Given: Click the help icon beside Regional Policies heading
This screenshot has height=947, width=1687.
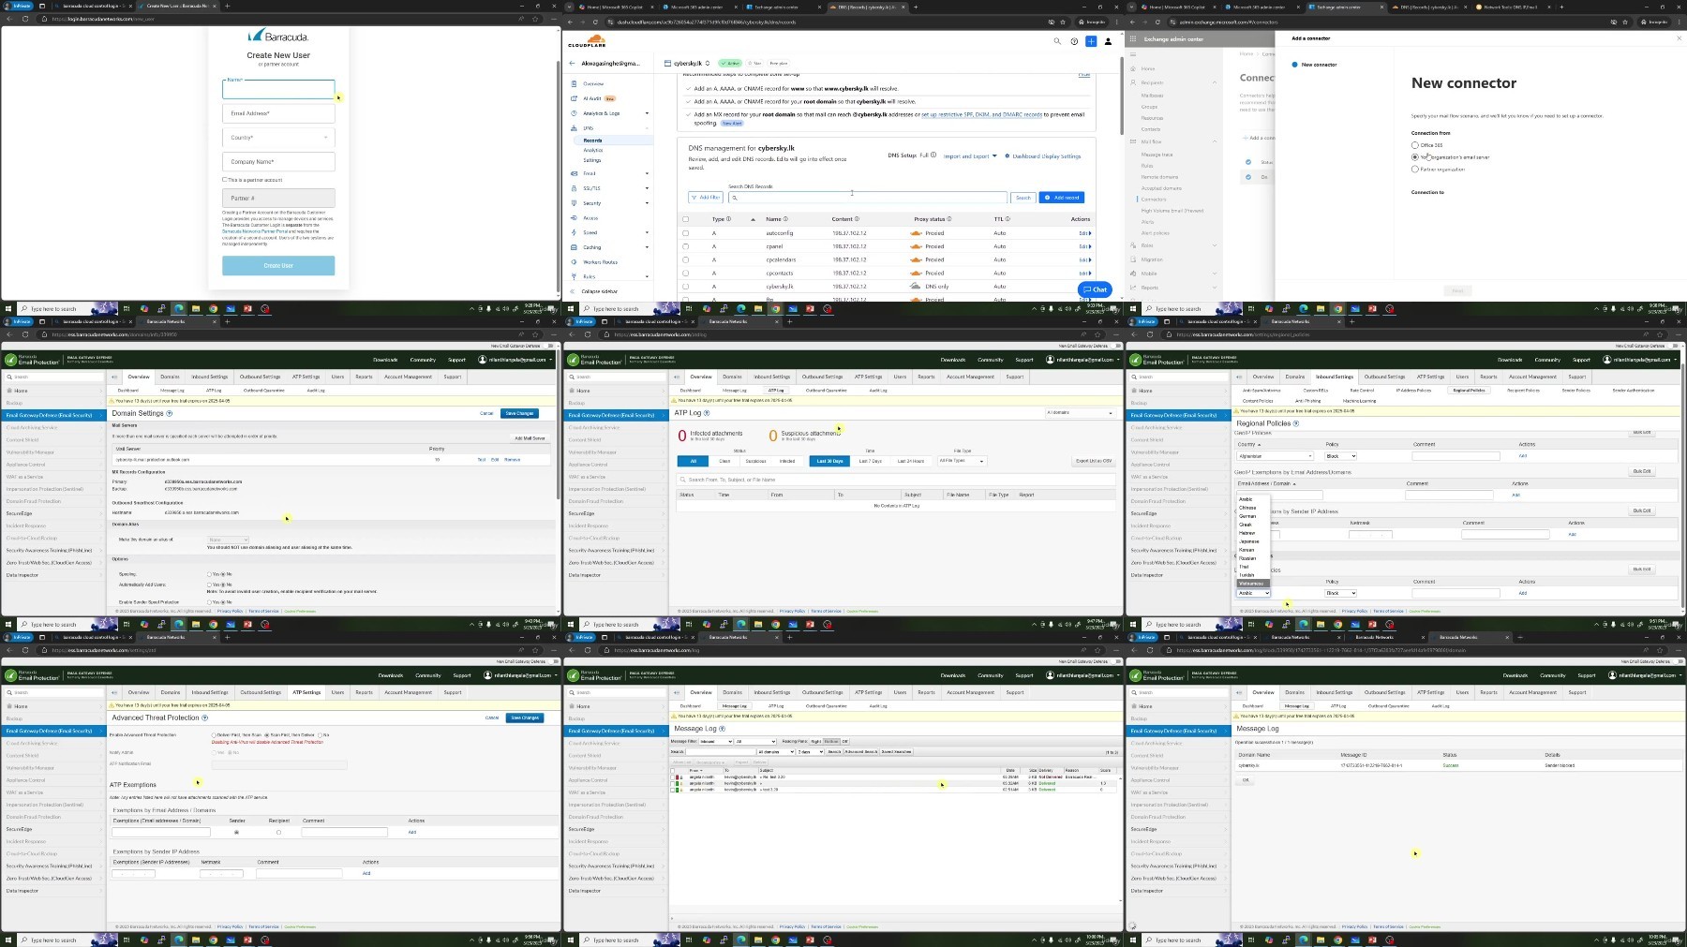Looking at the screenshot, I should tap(1296, 423).
